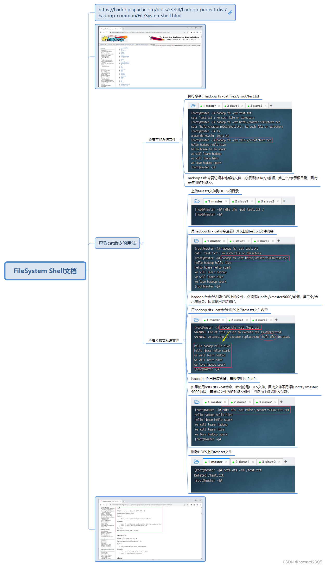326x566 pixels.
Task: Select the 查看分布式系统文件 branch label
Action: pyautogui.click(x=164, y=340)
